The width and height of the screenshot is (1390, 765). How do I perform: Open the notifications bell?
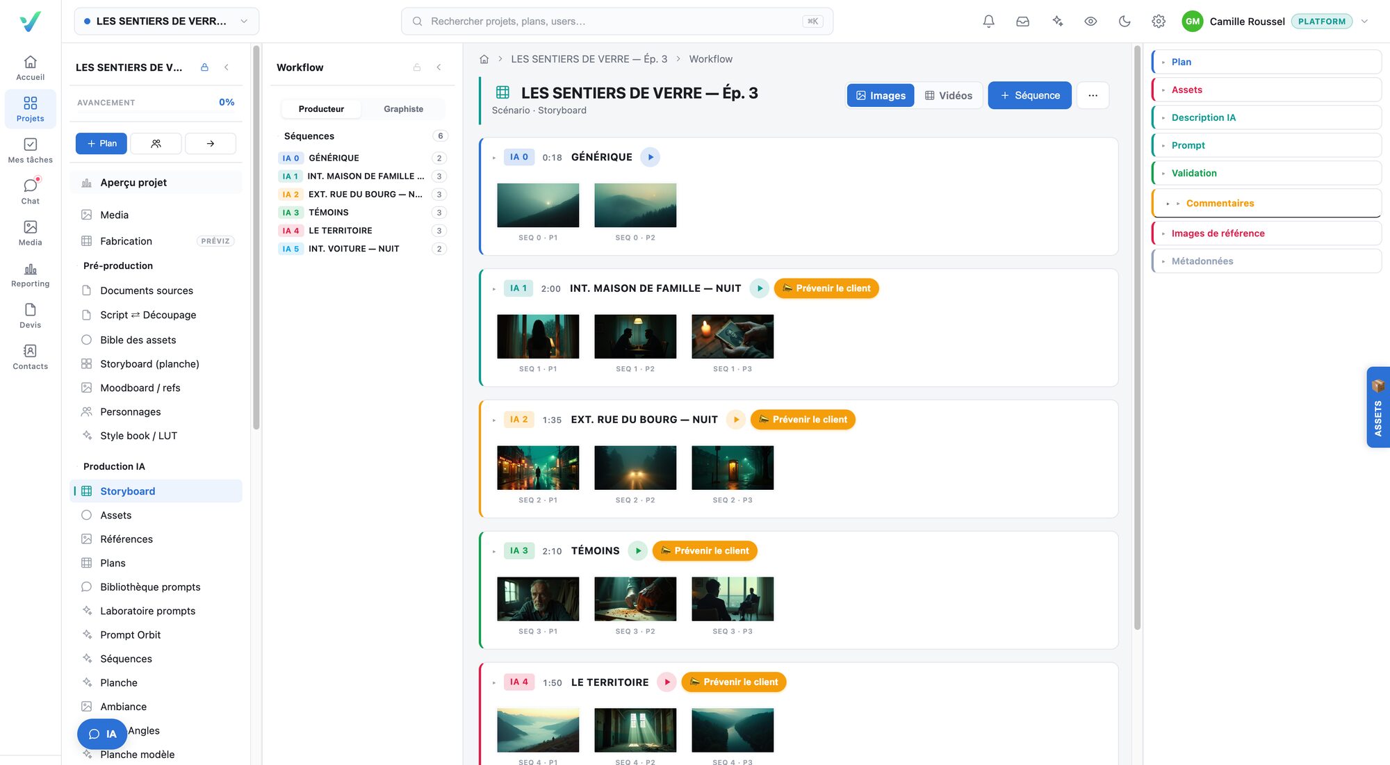(x=988, y=22)
